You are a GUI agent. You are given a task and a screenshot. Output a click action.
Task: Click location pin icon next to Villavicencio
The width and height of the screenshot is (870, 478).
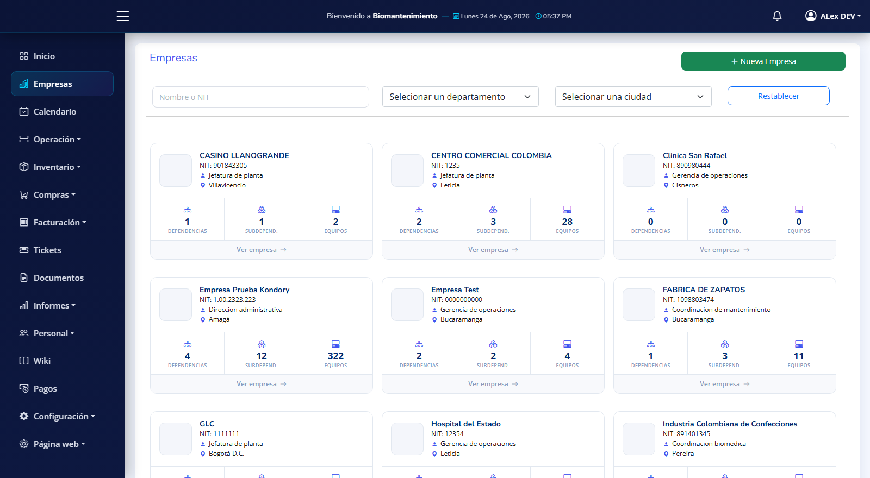coord(203,185)
